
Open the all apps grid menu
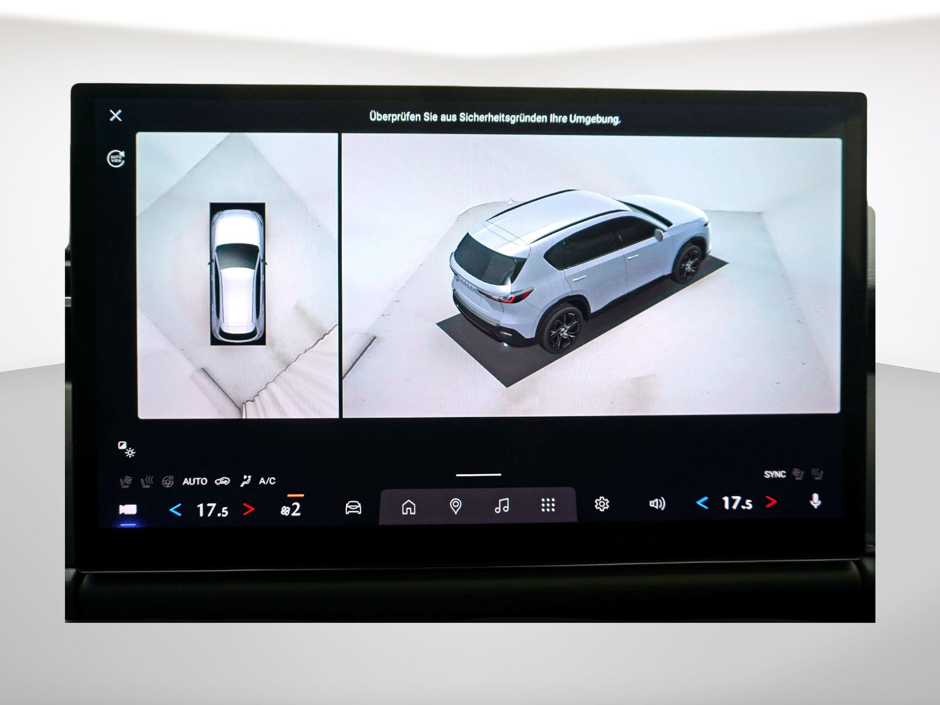[x=548, y=505]
